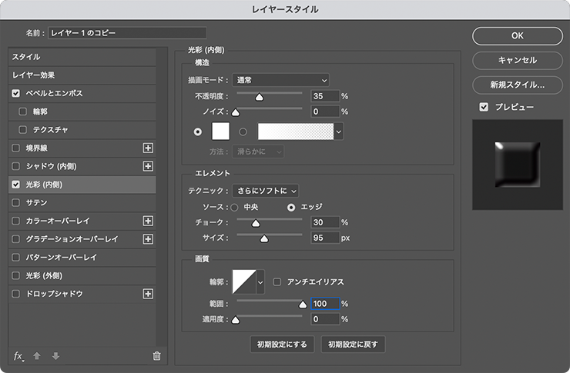570x373 pixels.
Task: Click the trash icon to delete effect
Action: [x=156, y=355]
